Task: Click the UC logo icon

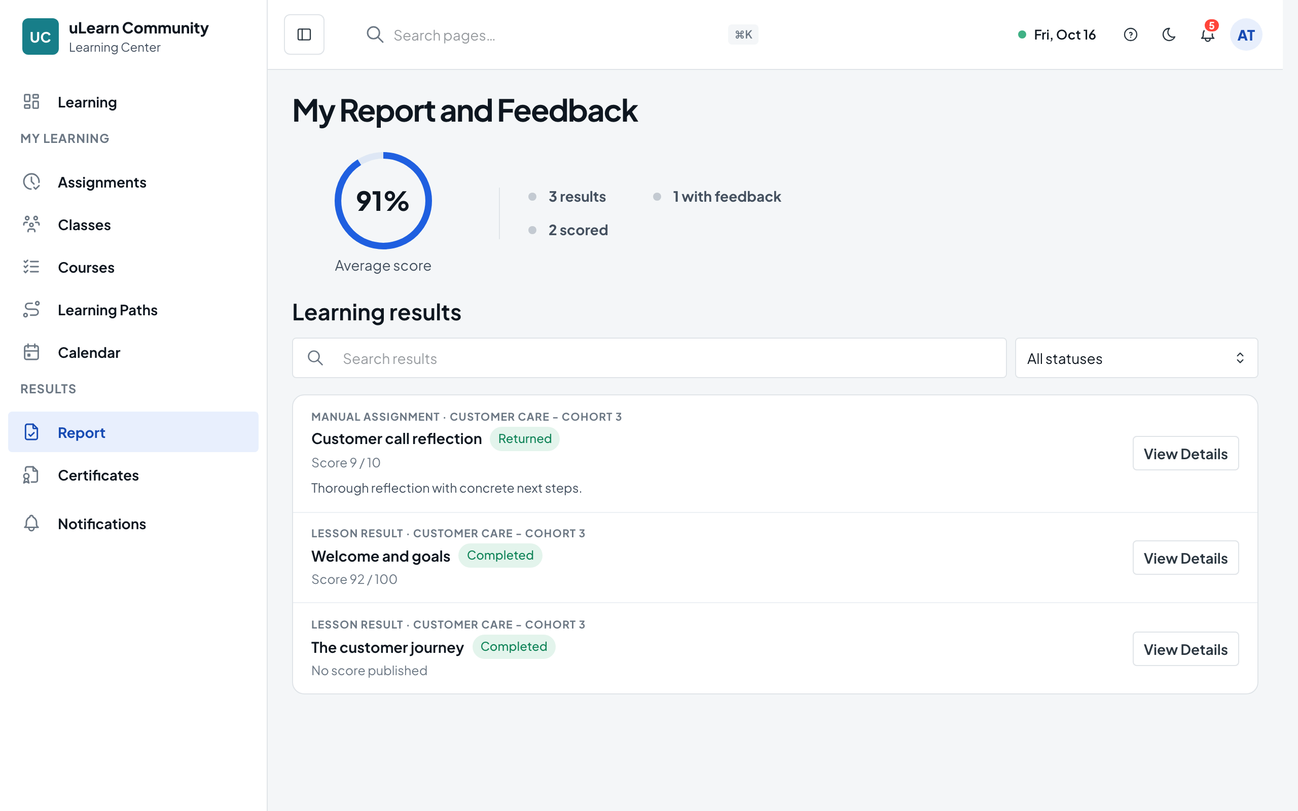Action: [x=40, y=36]
